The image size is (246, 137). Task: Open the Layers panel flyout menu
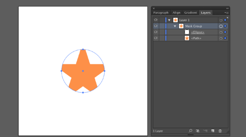226,13
